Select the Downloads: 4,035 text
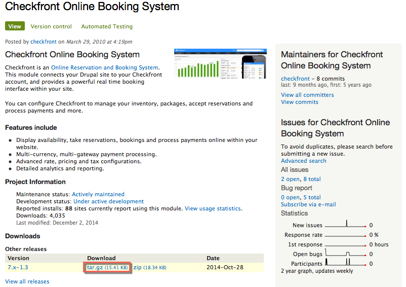Screen dimensions: 406x287 [40, 216]
